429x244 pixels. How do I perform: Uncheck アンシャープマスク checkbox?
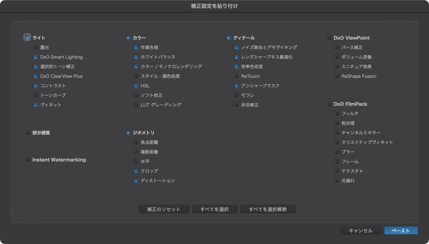pos(236,86)
